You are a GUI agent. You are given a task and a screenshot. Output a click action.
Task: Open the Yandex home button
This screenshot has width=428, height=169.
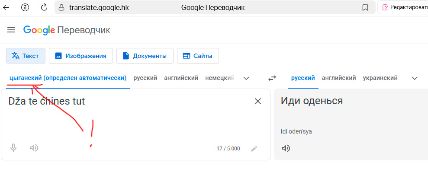pos(25,7)
